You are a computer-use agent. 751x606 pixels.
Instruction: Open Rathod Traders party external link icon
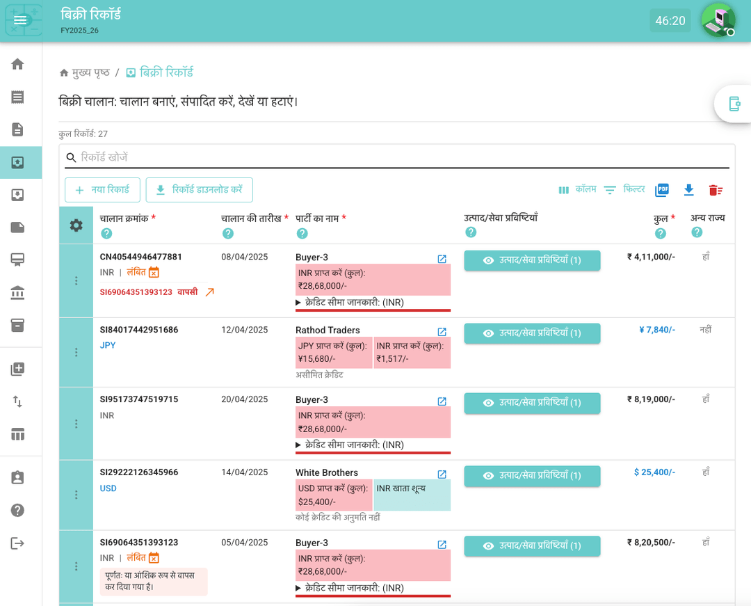pos(442,332)
